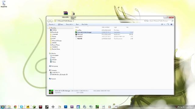Image resolution: width=195 pixels, height=109 pixels.
Task: Open DVD RW Drive Audio CD
Action: (60, 74)
